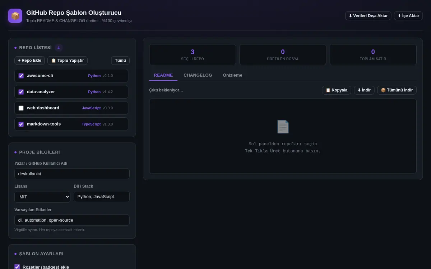Image resolution: width=431 pixels, height=269 pixels.
Task: Uncheck the data-analyzer repo checkbox
Action: point(21,92)
